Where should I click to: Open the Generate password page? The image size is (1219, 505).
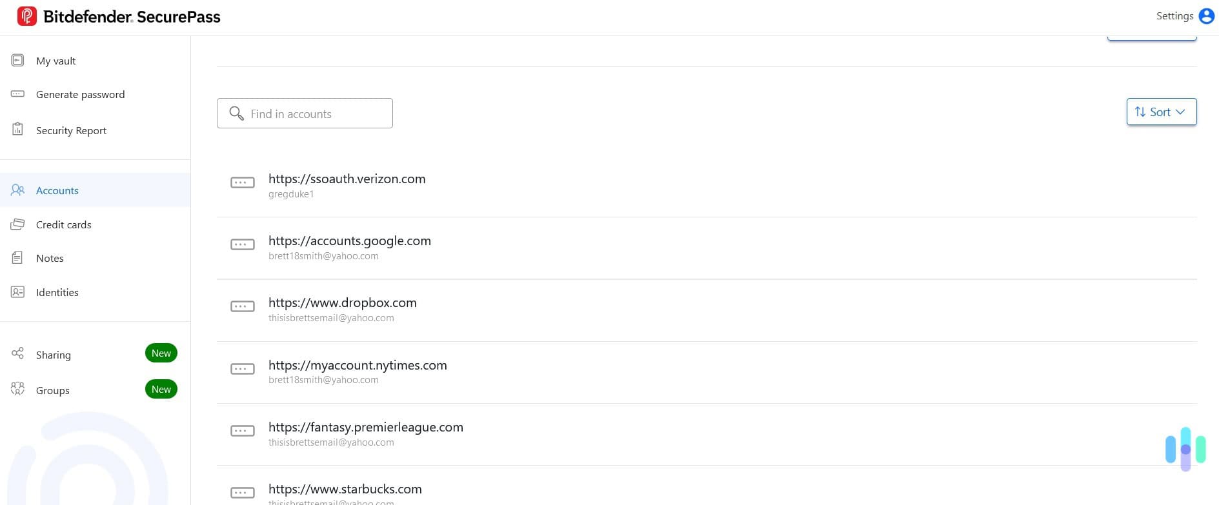[x=80, y=94]
